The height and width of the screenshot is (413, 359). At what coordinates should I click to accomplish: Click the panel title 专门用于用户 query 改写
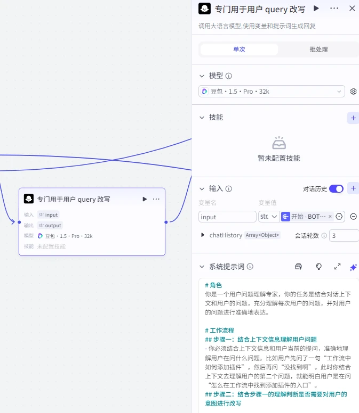coord(260,9)
